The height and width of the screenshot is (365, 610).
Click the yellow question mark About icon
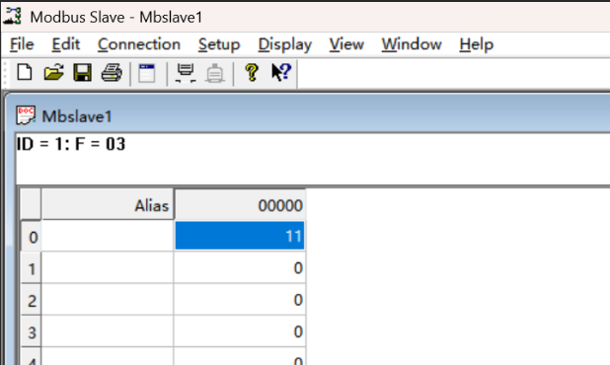point(252,73)
